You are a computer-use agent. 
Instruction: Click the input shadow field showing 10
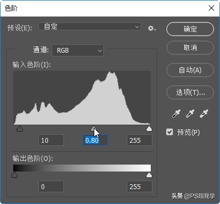(51, 140)
